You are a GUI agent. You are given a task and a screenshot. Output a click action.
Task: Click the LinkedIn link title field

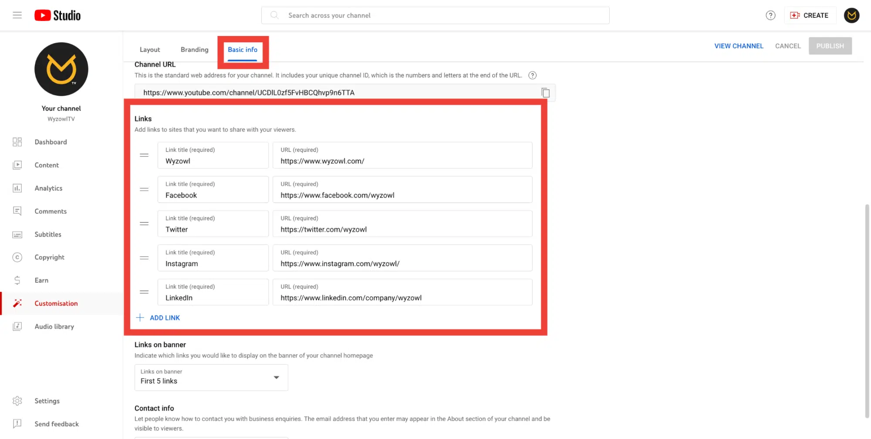[x=213, y=292]
